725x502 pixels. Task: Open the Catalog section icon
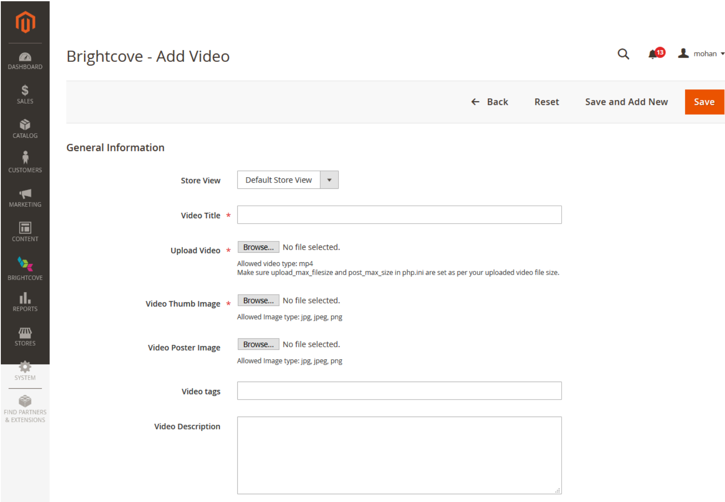pos(24,129)
